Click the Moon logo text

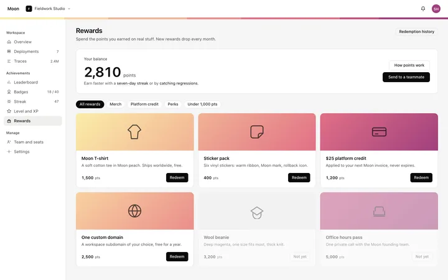13,9
